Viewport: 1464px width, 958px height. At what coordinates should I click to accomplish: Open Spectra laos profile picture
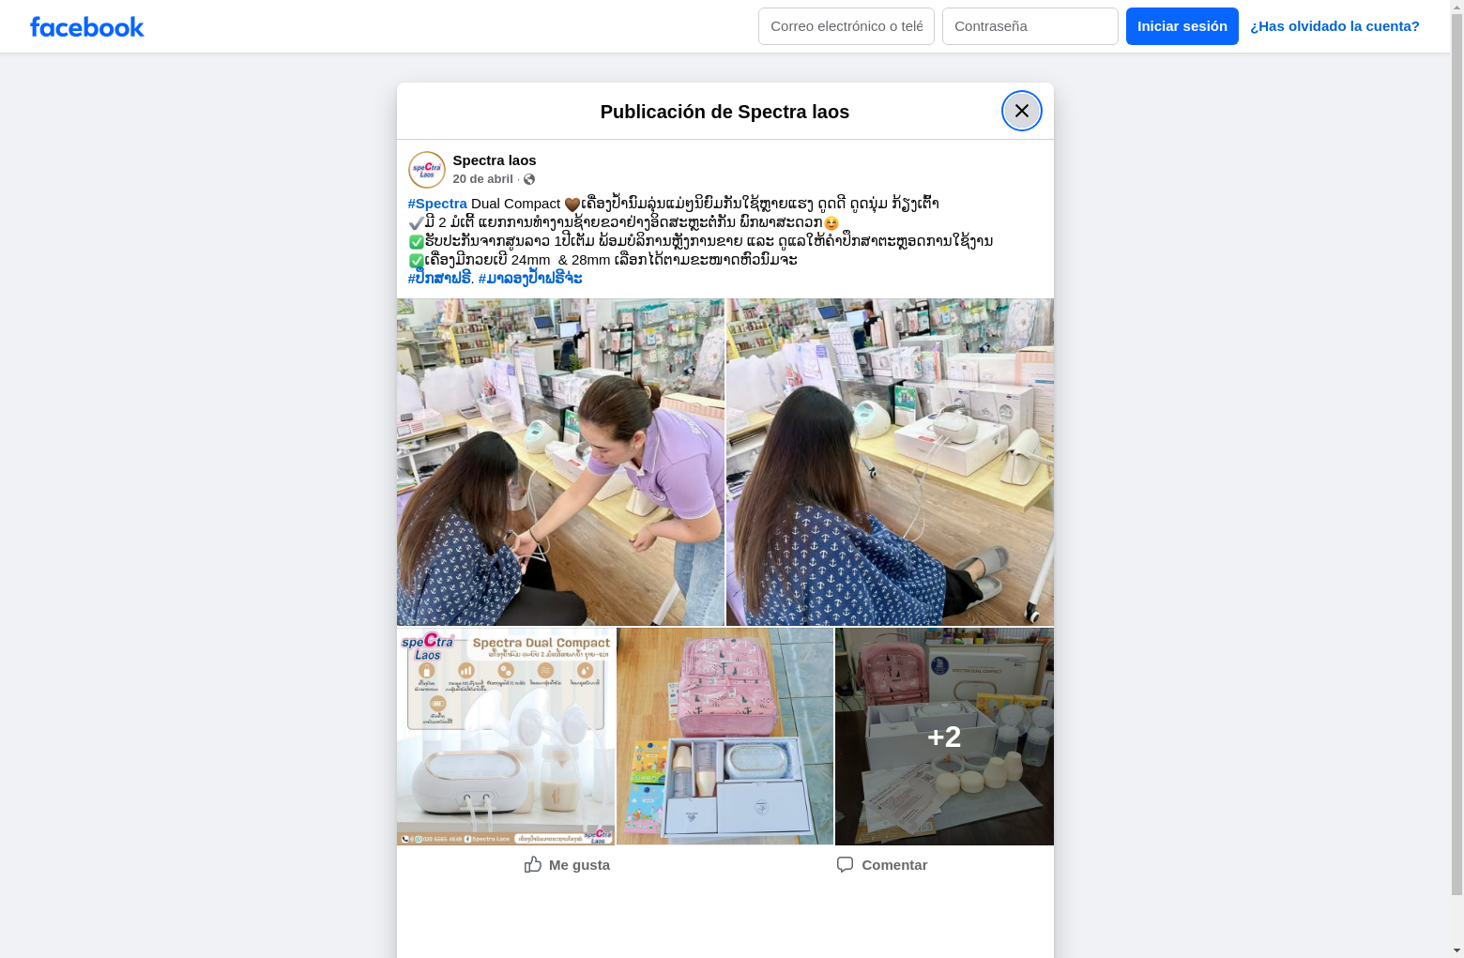tap(427, 170)
